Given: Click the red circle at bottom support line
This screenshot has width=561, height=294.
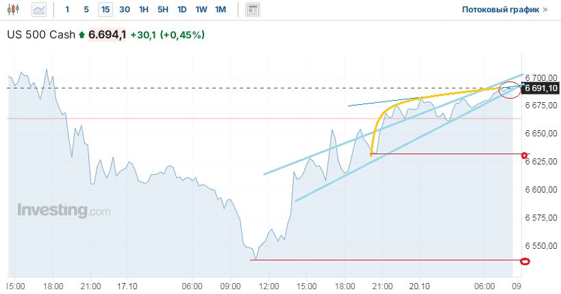Looking at the screenshot, I should [525, 260].
